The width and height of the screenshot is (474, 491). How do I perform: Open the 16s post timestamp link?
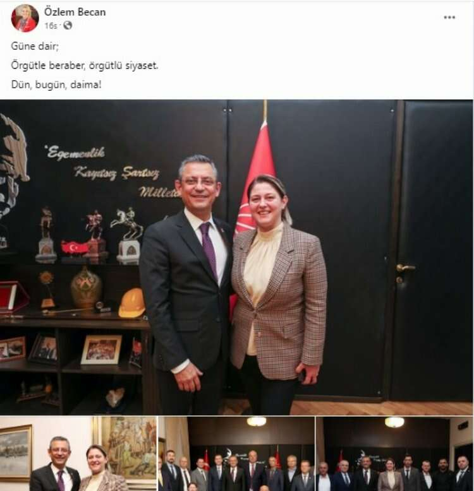pyautogui.click(x=51, y=26)
